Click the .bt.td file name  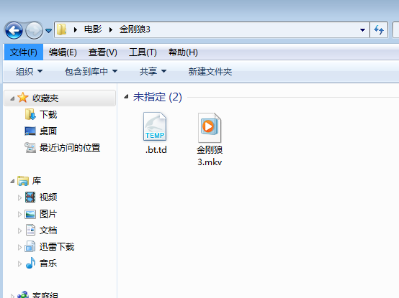156,150
